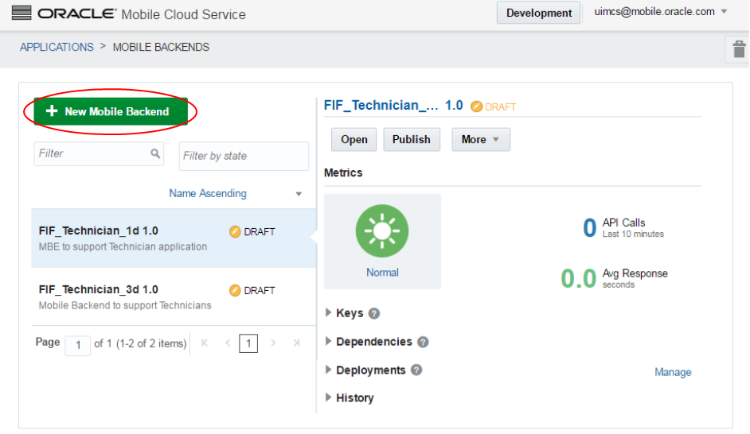Screen dimensions: 750x434
Task: Click MOBILE BACKENDS breadcrumb
Action: pos(161,47)
